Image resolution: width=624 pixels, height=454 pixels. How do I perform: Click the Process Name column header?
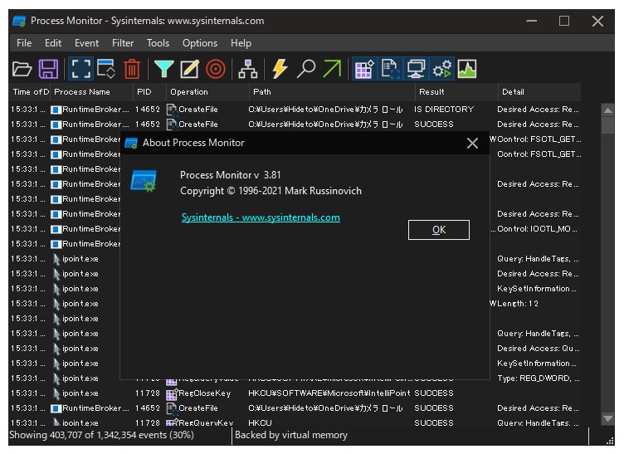tap(92, 92)
